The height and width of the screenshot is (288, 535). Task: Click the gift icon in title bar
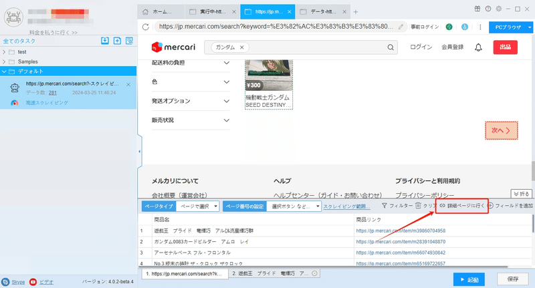tap(477, 9)
